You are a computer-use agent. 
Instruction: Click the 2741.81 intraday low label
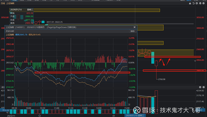[10, 87]
